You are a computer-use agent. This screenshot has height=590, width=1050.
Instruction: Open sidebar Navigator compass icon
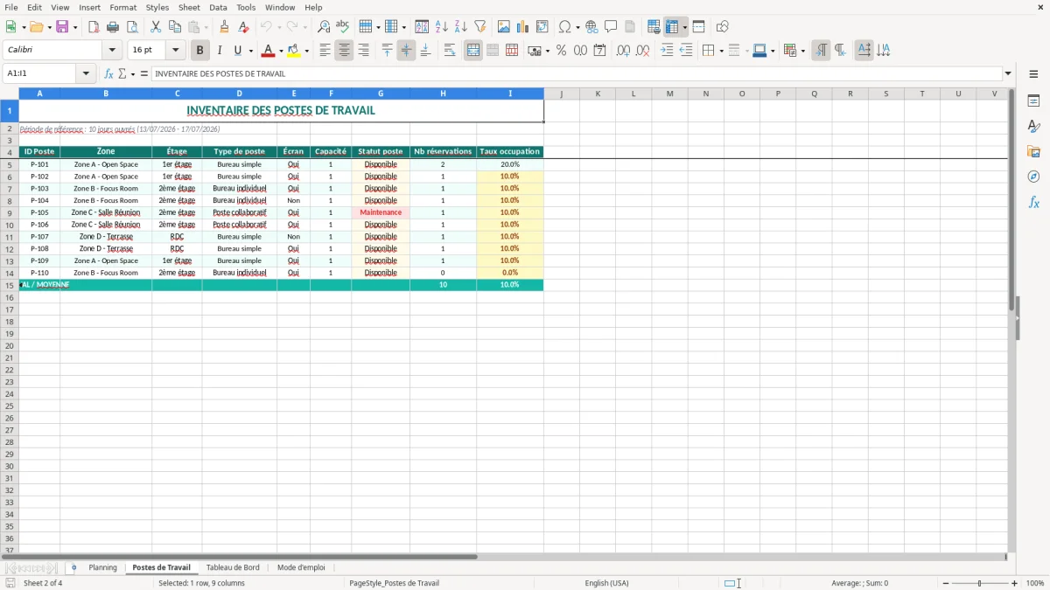[x=1033, y=177]
